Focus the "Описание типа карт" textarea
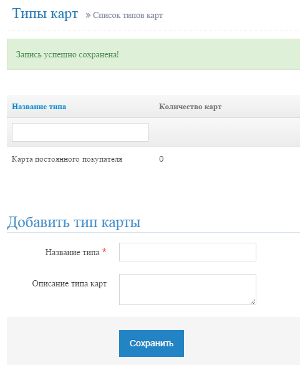The height and width of the screenshot is (365, 300). point(188,290)
